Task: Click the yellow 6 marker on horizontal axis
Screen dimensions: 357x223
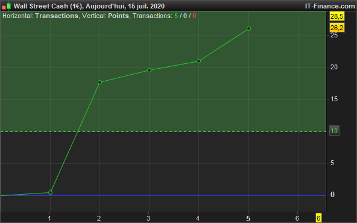Action: pos(318,218)
